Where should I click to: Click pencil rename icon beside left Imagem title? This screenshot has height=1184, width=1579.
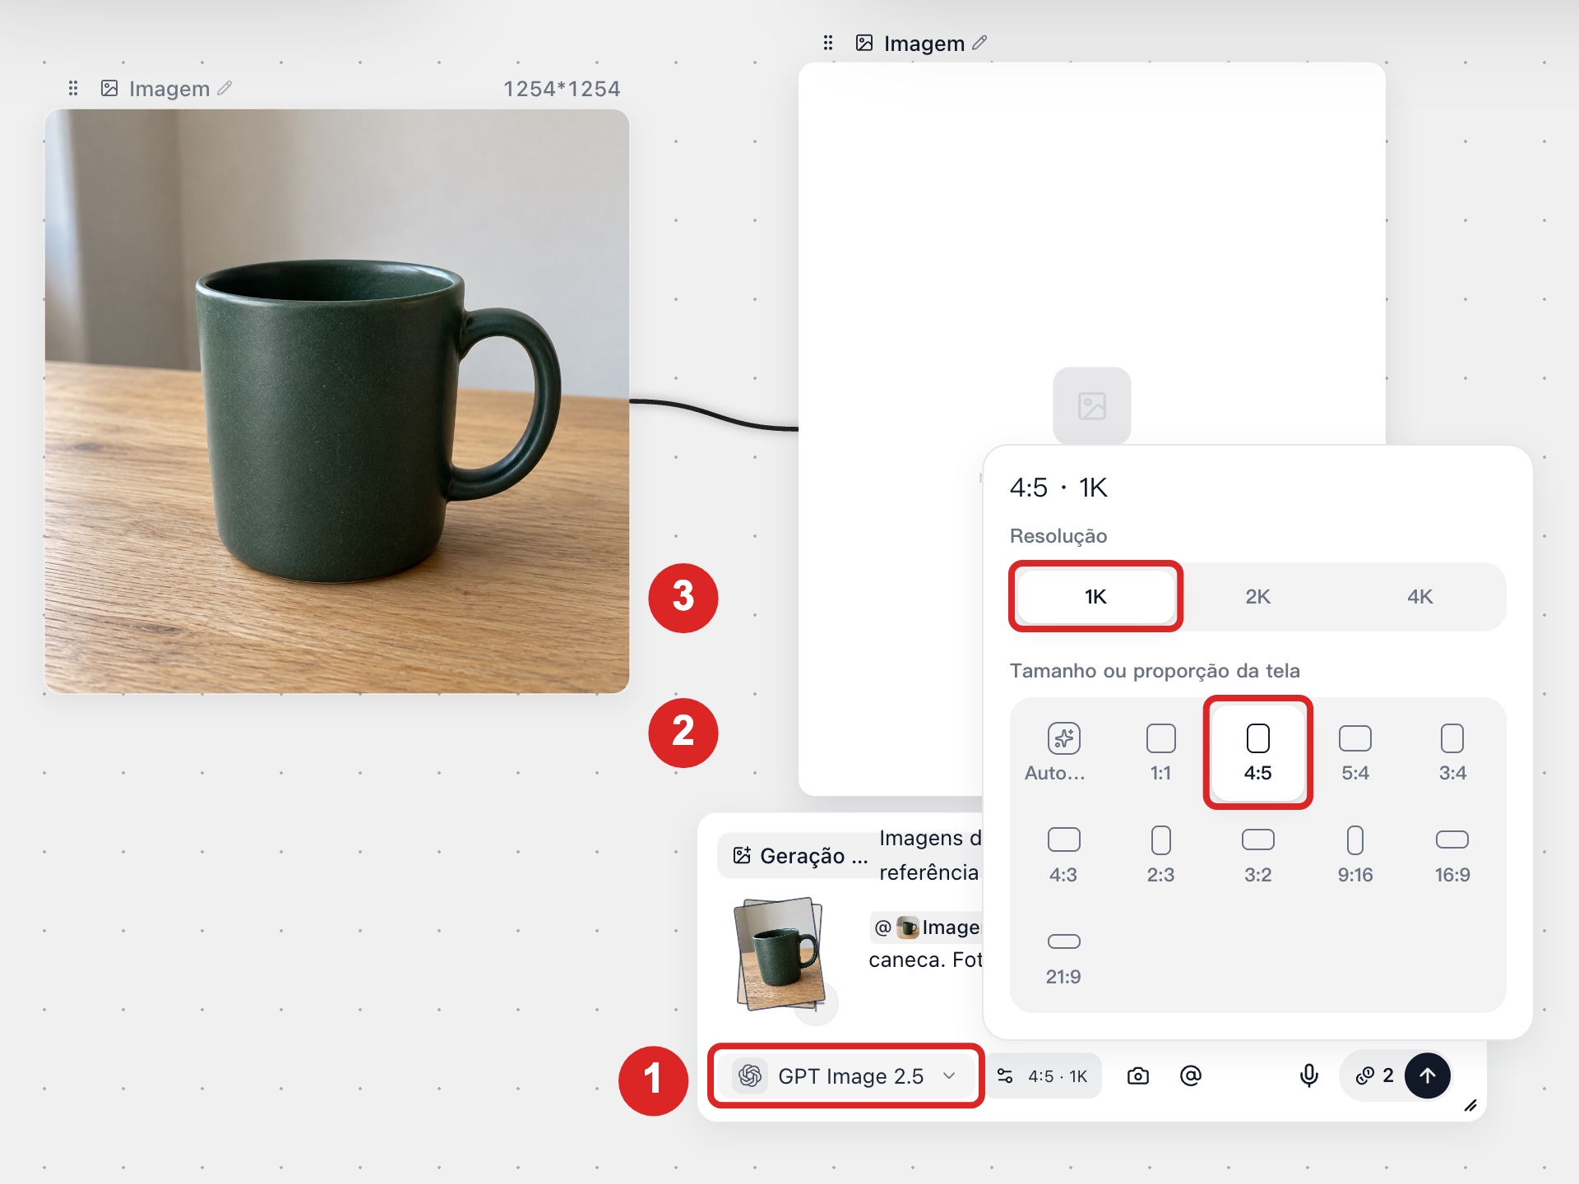point(225,88)
